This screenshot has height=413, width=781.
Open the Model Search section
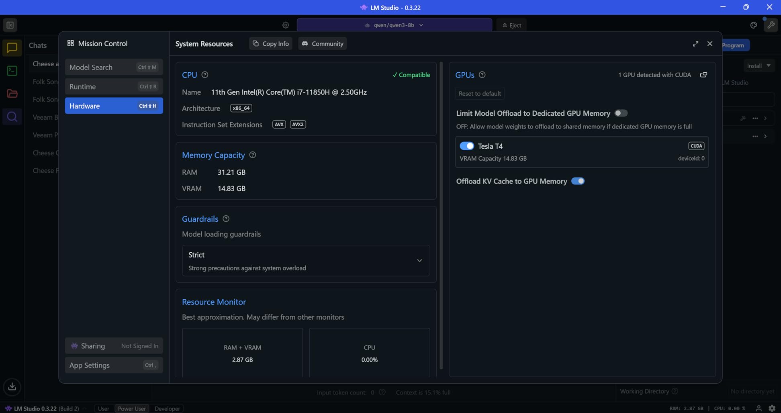pos(114,67)
